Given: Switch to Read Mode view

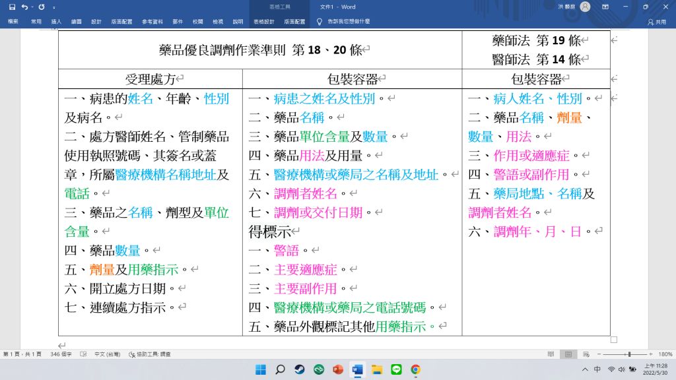Looking at the screenshot, I should point(550,354).
